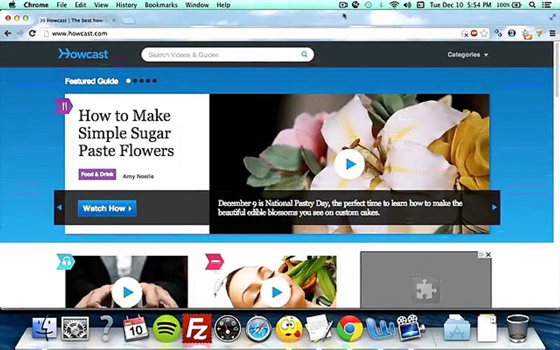This screenshot has width=560, height=350.
Task: Select the first Featured Guide carousel dot
Action: click(x=128, y=81)
